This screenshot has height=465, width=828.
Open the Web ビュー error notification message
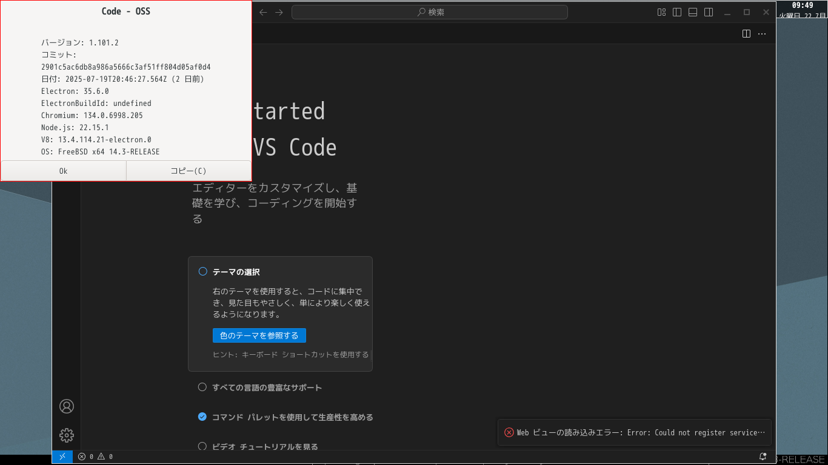coord(641,433)
